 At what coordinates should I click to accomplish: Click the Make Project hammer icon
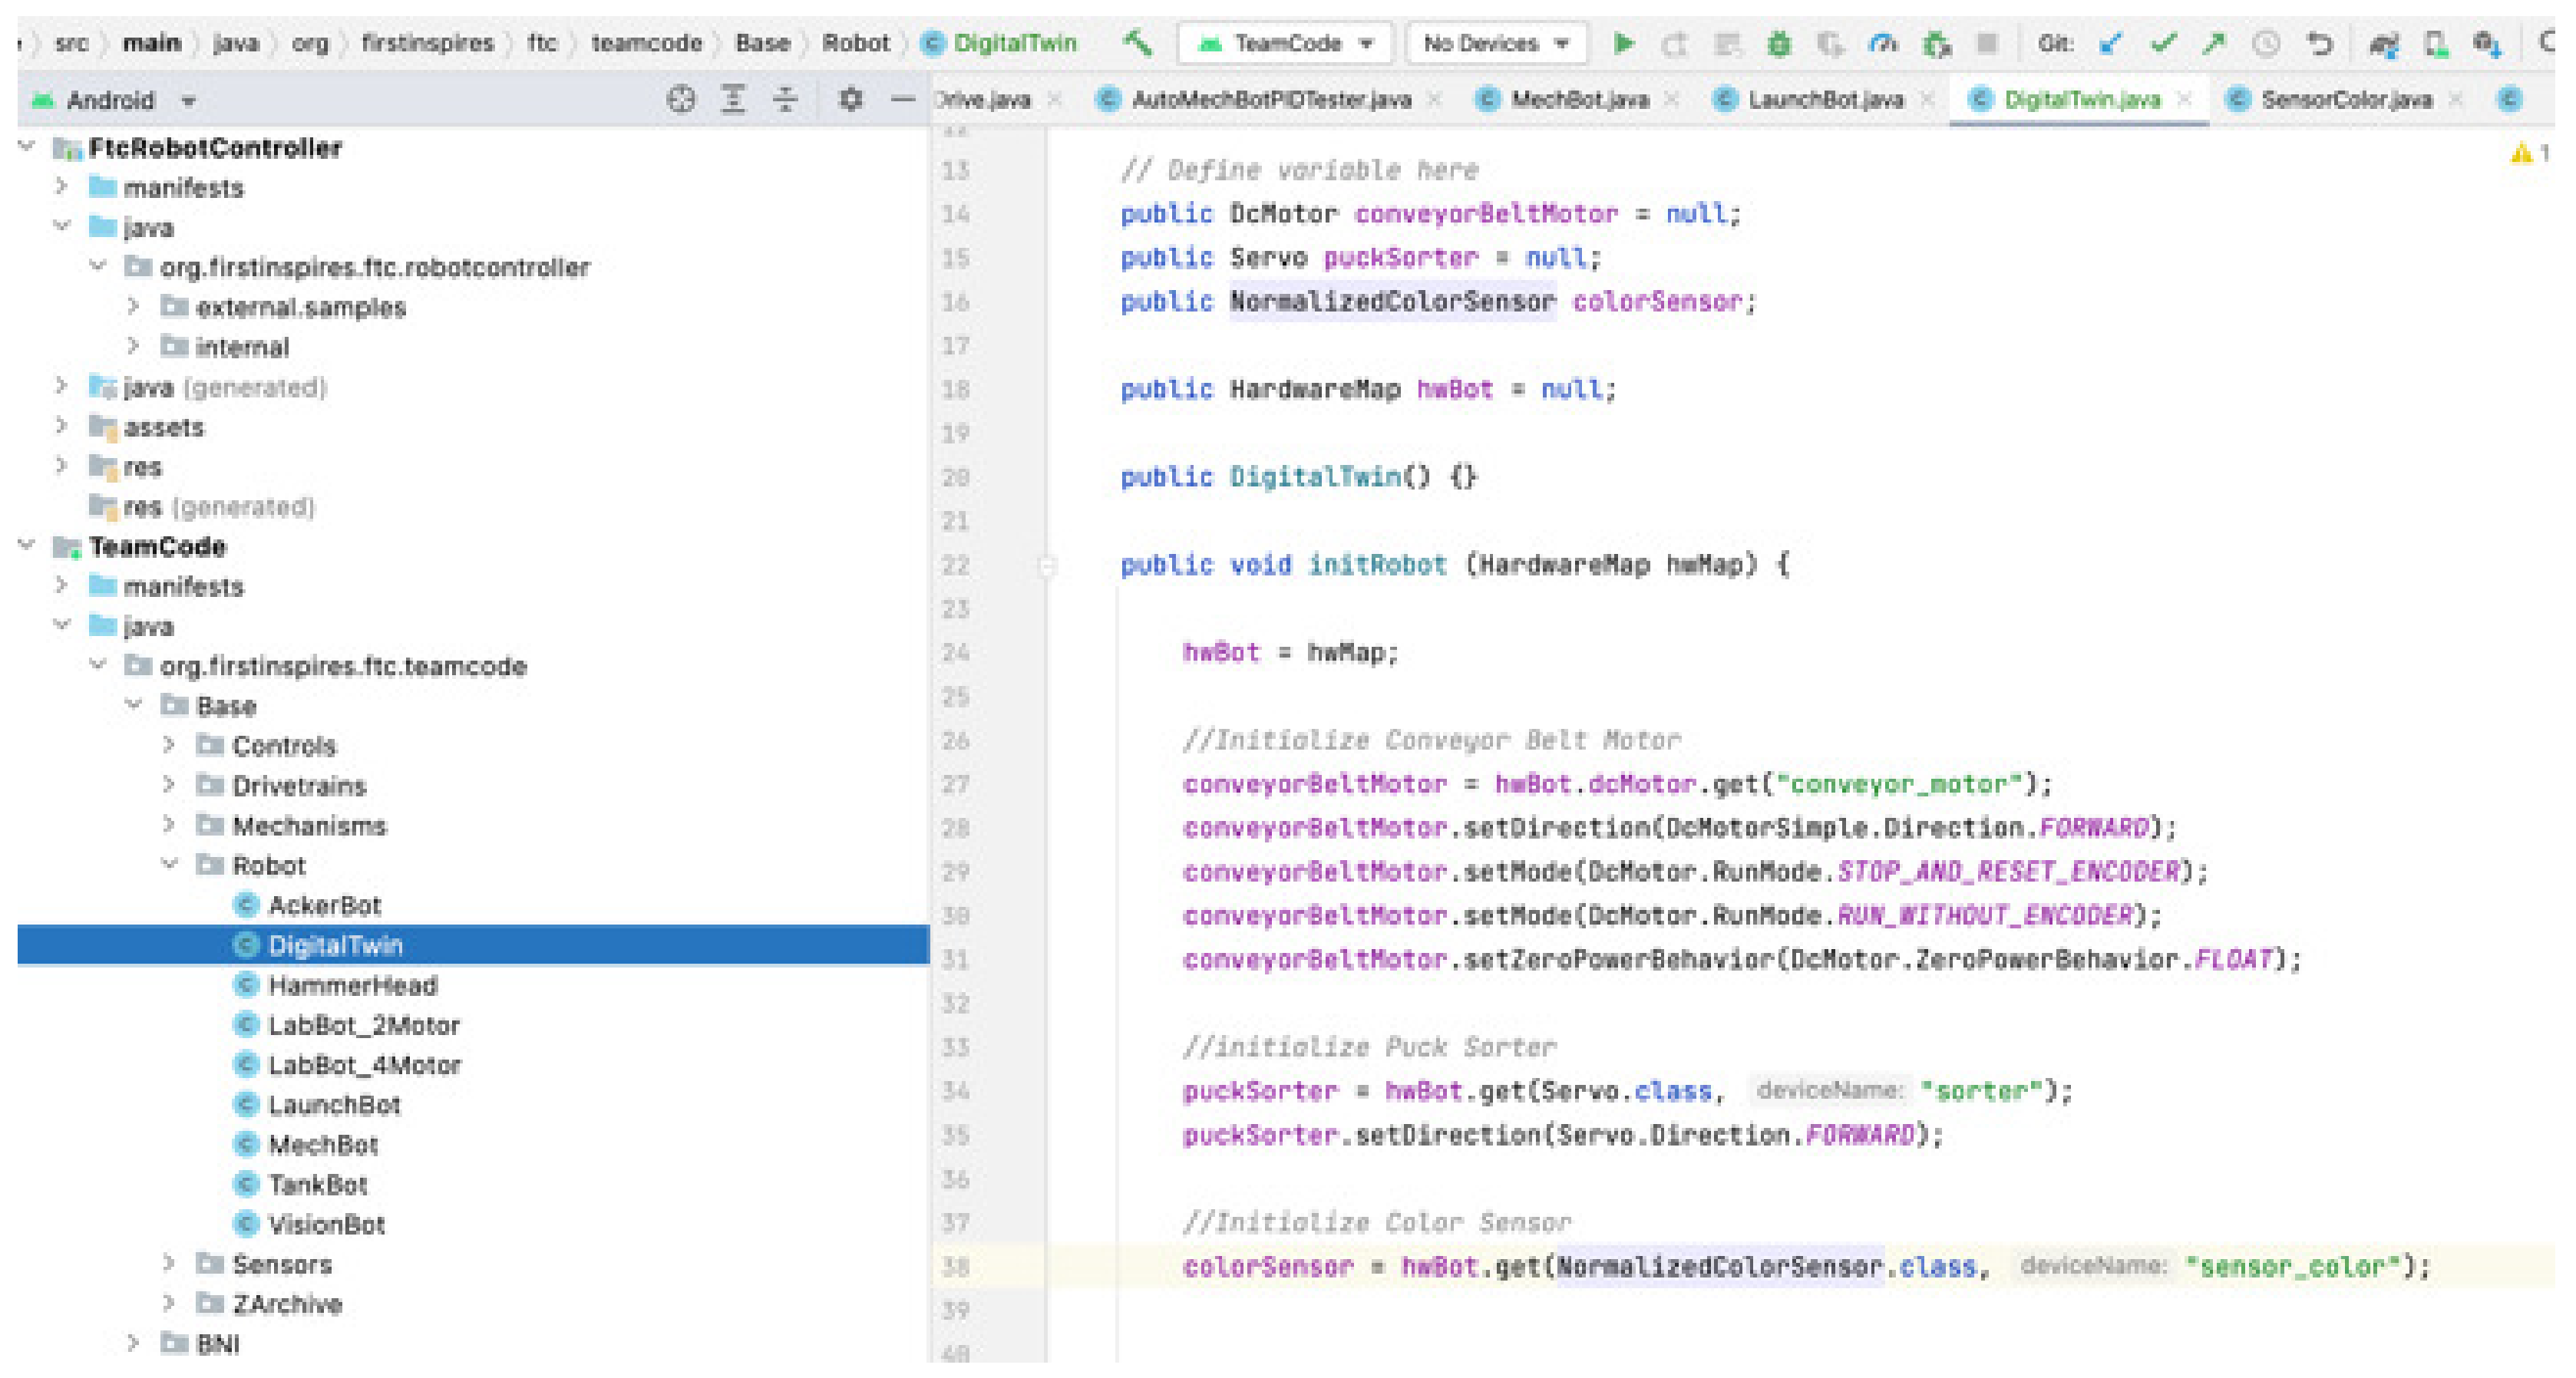point(1137,43)
